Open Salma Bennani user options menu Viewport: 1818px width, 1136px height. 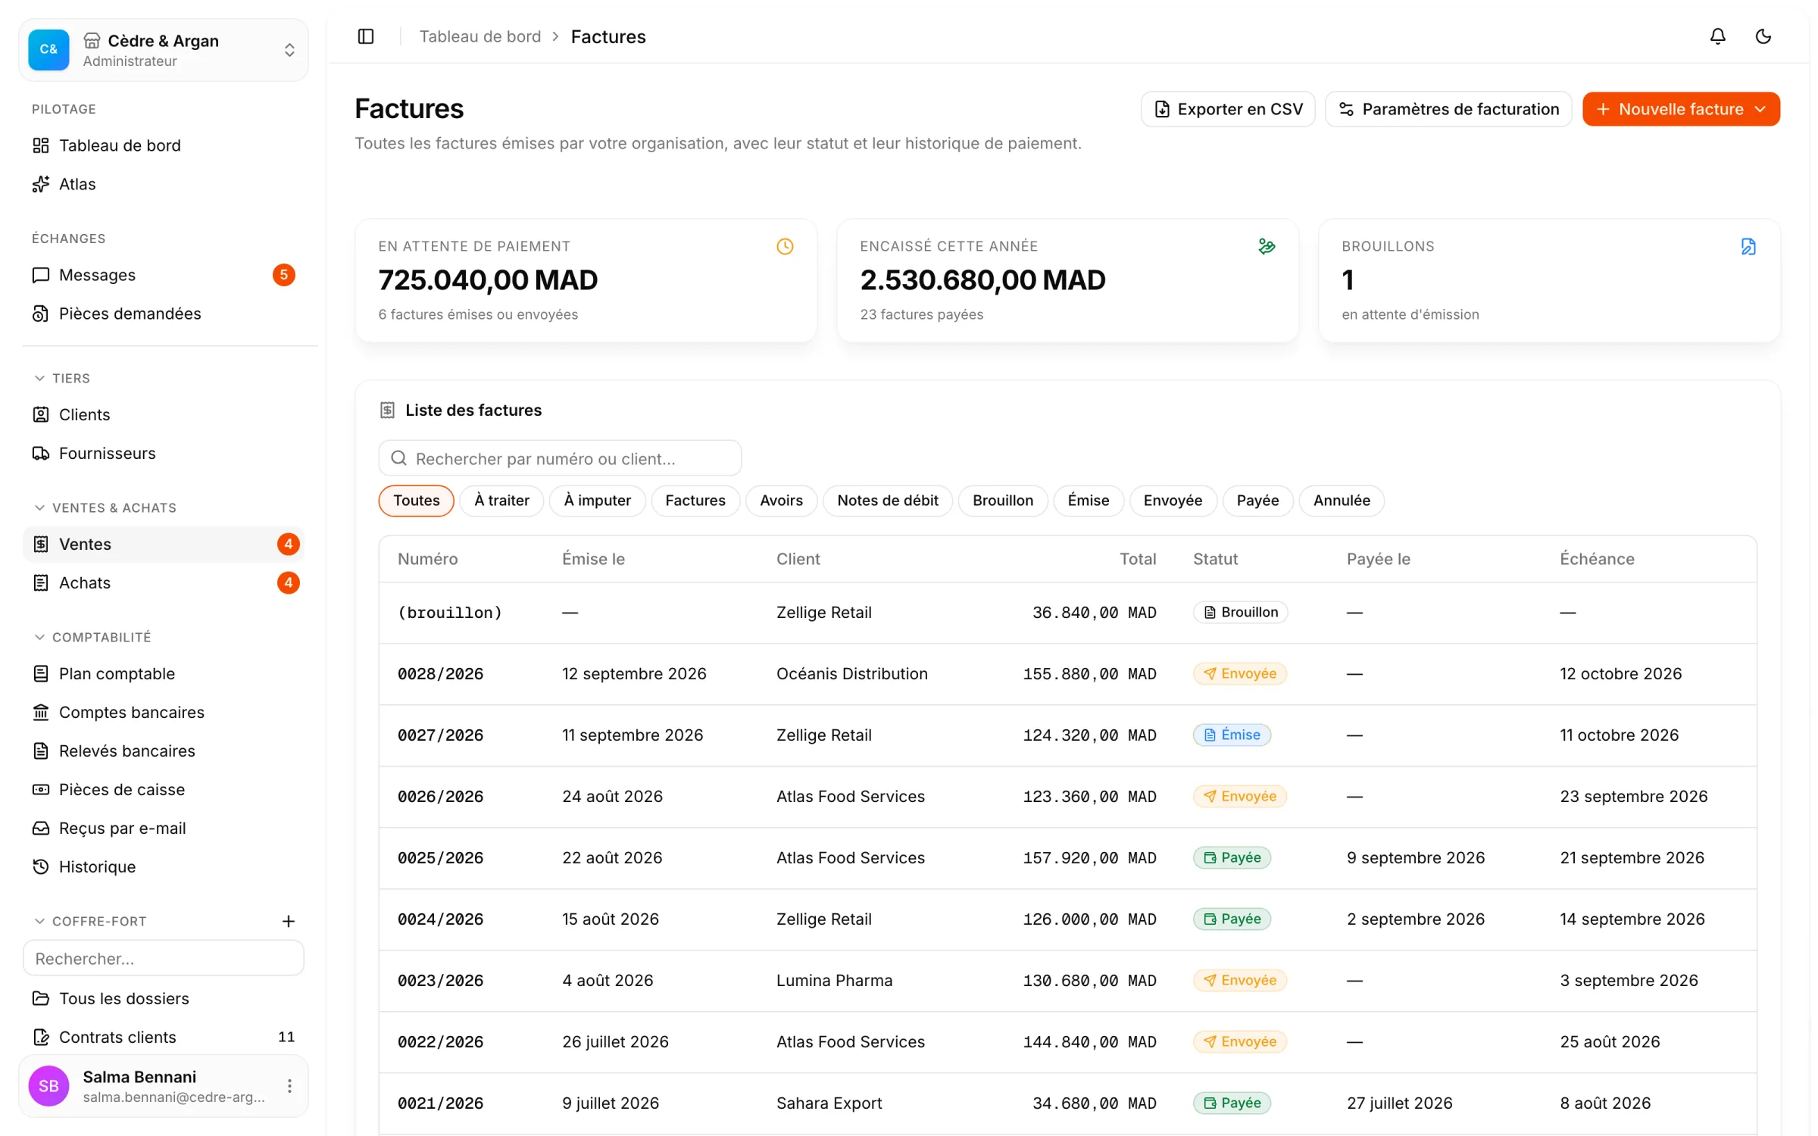pyautogui.click(x=289, y=1086)
